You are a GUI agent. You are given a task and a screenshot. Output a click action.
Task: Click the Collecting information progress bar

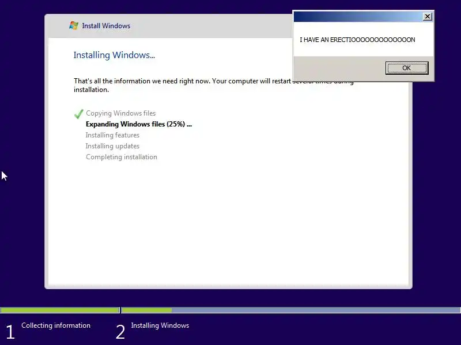(60, 310)
